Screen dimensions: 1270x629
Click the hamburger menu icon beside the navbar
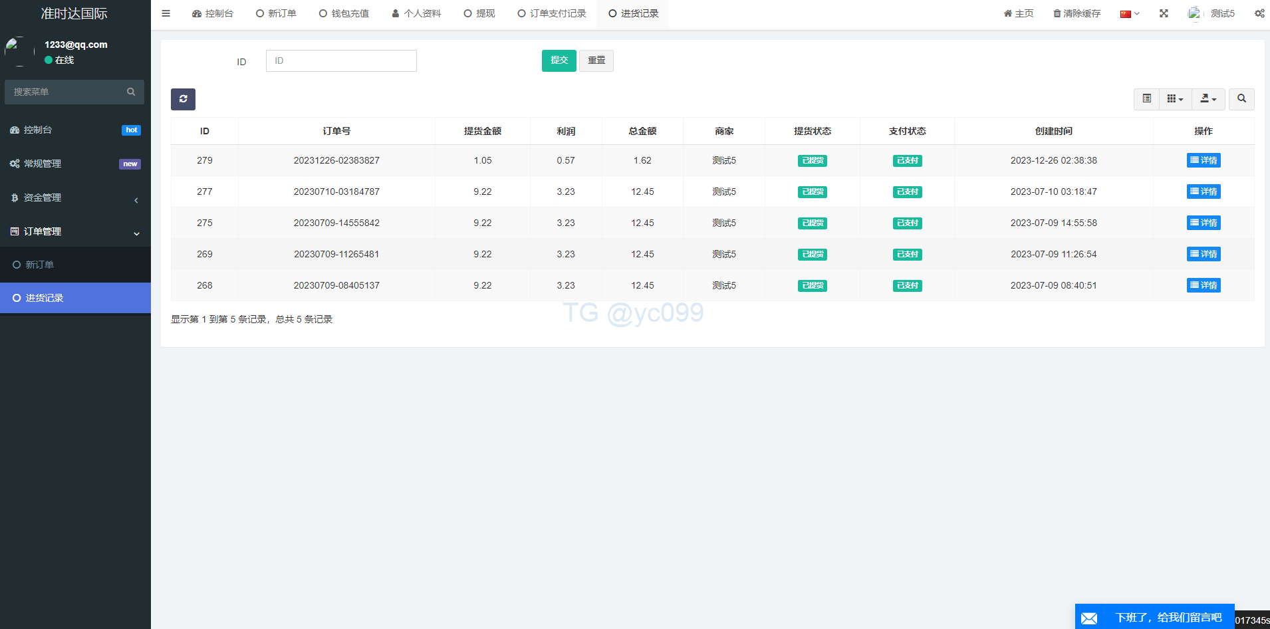coord(166,13)
